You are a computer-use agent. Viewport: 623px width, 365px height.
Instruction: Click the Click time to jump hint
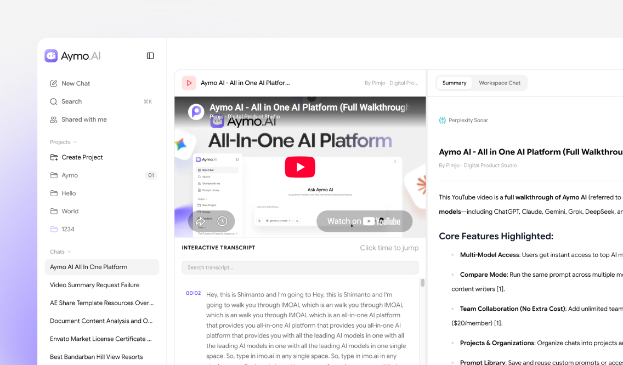click(x=389, y=248)
